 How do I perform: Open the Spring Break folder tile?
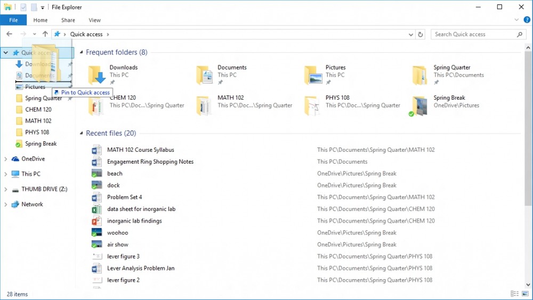coord(419,106)
